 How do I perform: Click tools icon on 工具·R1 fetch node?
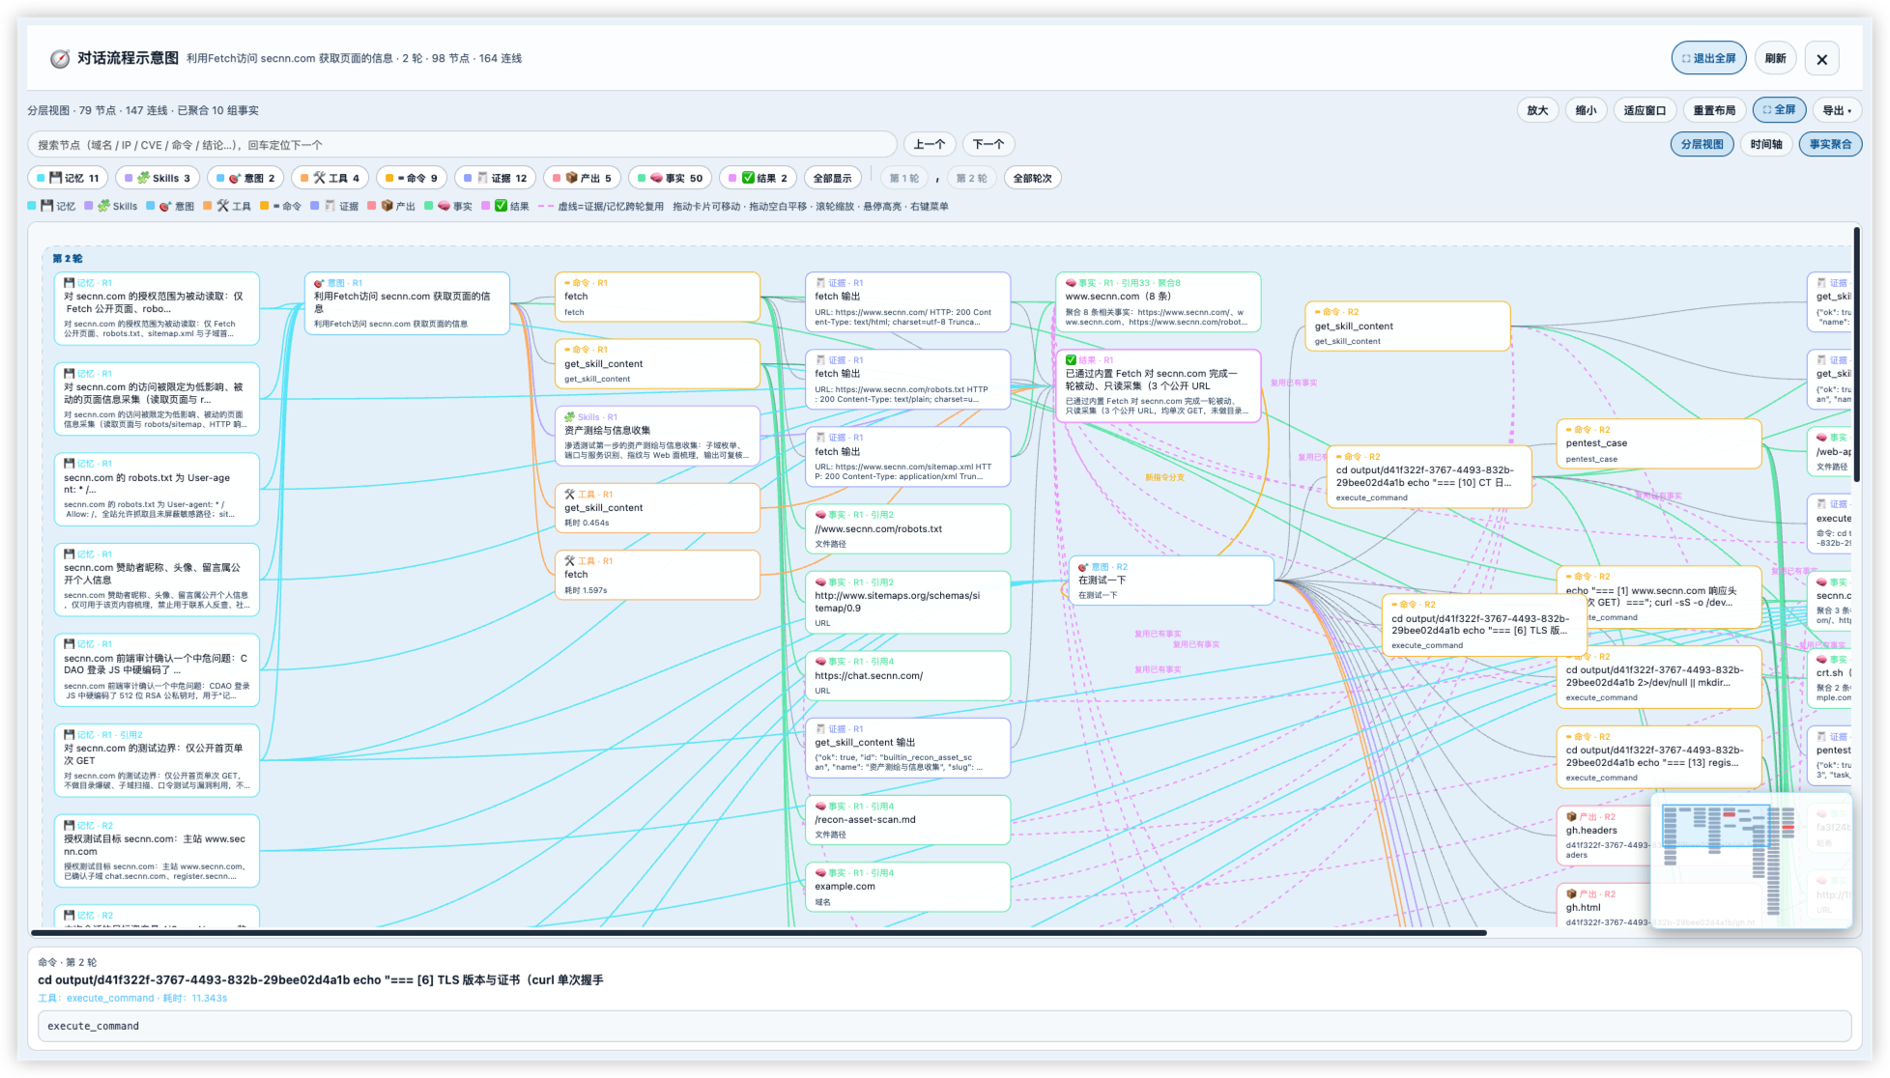[x=570, y=560]
